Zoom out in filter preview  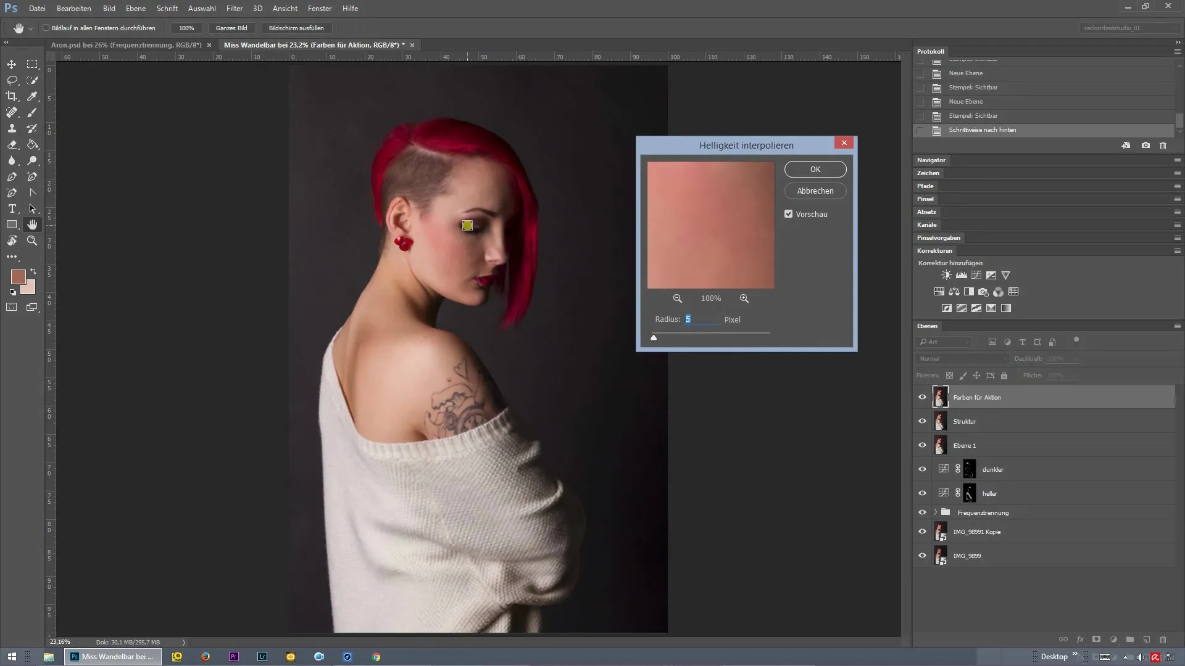677,298
